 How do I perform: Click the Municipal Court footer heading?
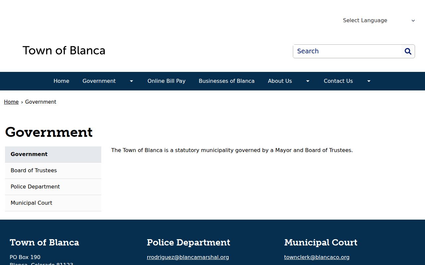pos(321,242)
